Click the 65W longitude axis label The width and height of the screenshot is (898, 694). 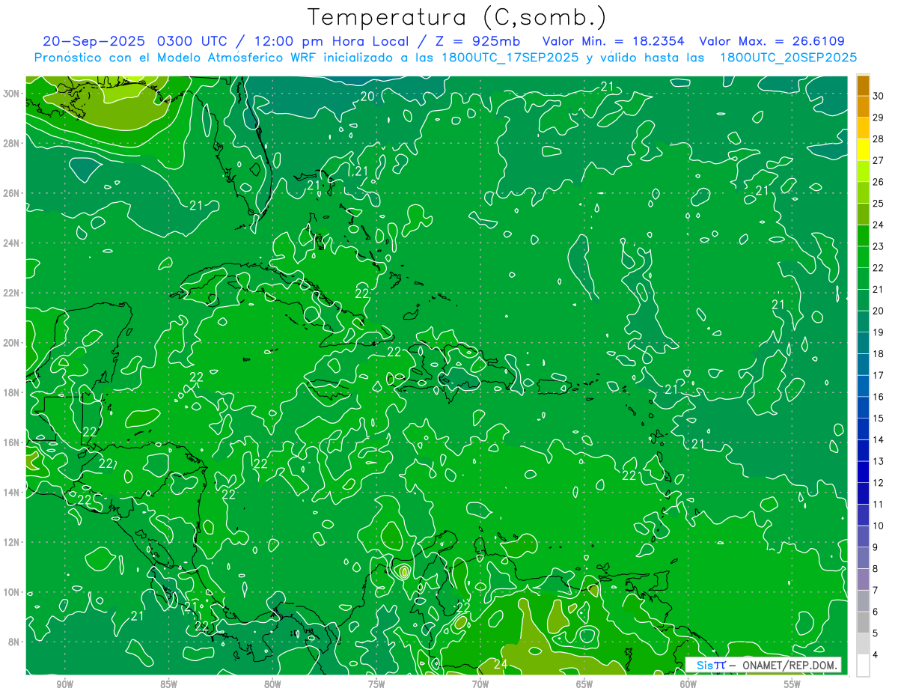tap(584, 684)
